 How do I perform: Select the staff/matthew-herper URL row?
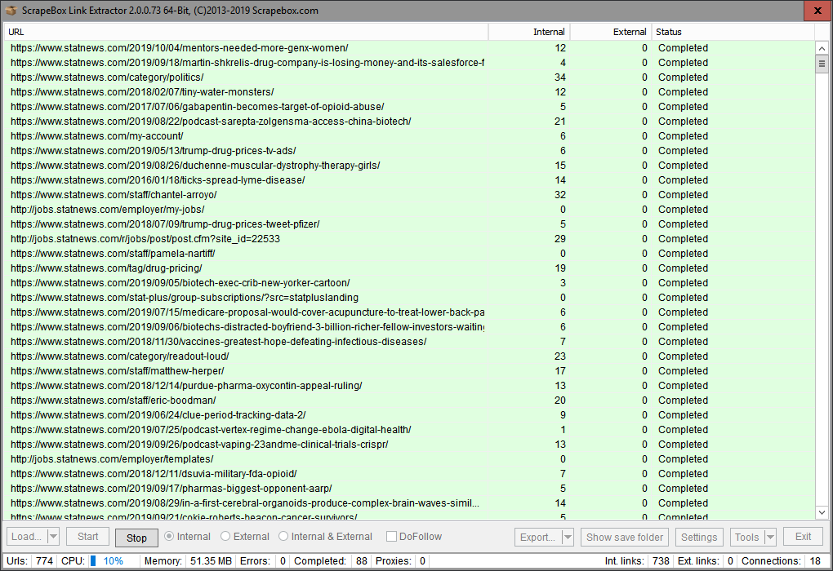pyautogui.click(x=409, y=371)
